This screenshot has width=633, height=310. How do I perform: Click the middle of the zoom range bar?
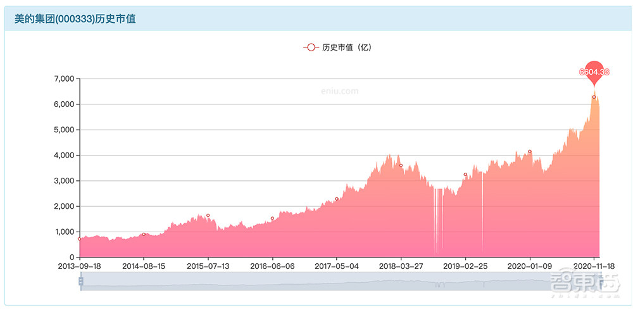click(340, 282)
